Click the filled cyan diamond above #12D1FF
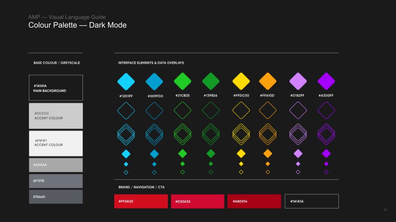 (x=126, y=81)
